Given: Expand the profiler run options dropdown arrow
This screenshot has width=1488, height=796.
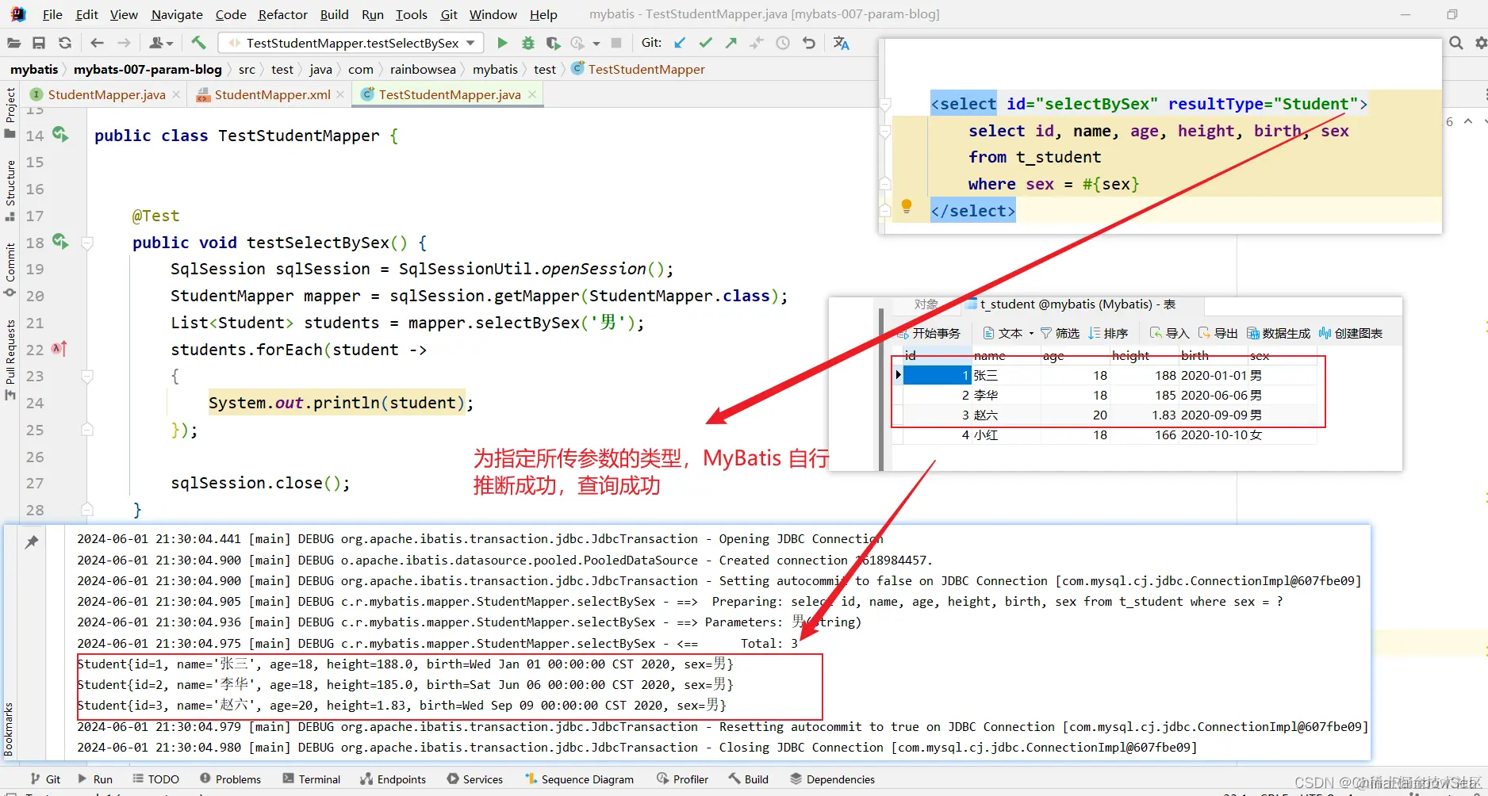Looking at the screenshot, I should [596, 44].
